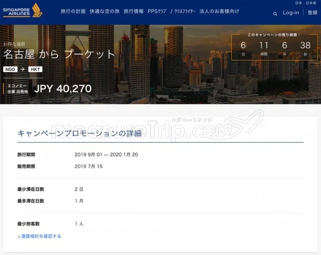321x255 pixels.
Task: Click the HKT airport code badge
Action: click(35, 69)
